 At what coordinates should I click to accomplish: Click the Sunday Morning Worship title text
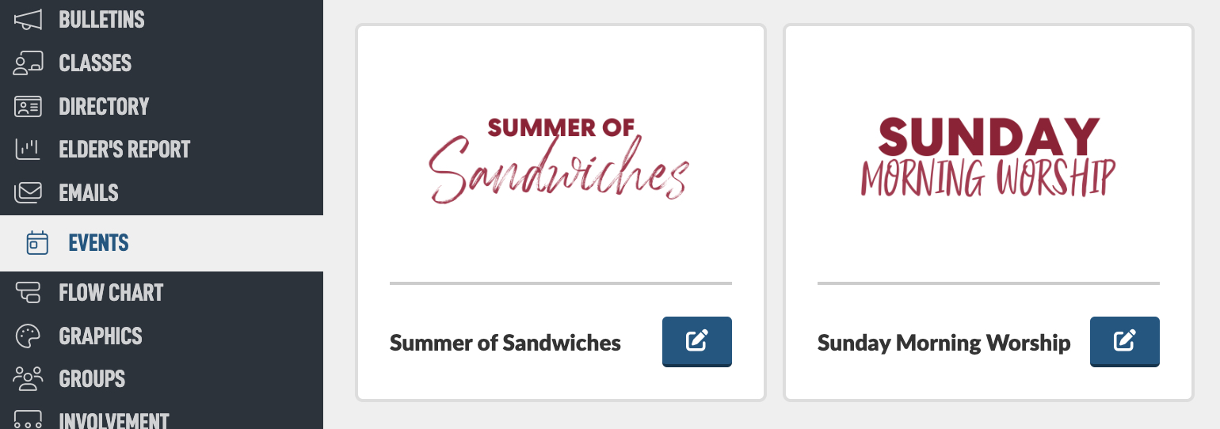coord(944,343)
